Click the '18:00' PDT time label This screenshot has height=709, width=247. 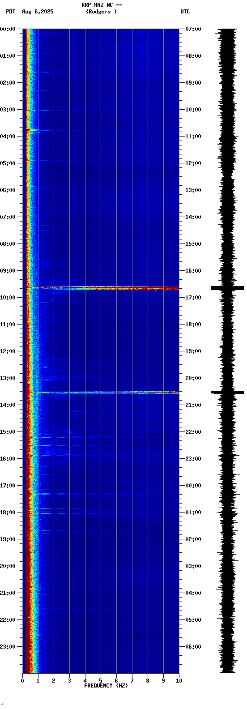[8, 513]
